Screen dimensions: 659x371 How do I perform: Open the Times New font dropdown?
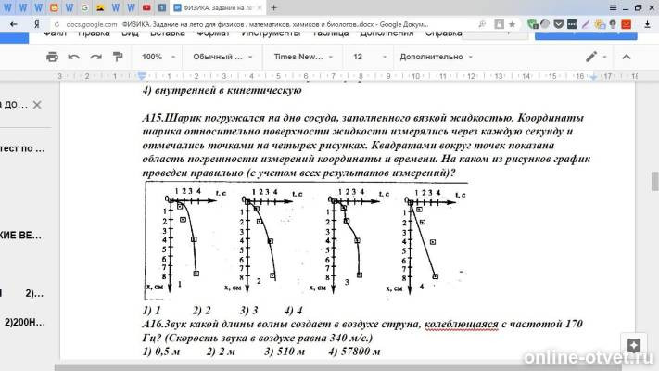302,57
